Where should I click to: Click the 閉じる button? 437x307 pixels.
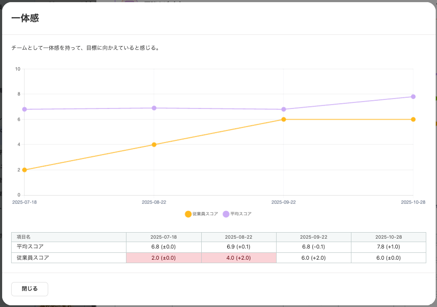30,289
